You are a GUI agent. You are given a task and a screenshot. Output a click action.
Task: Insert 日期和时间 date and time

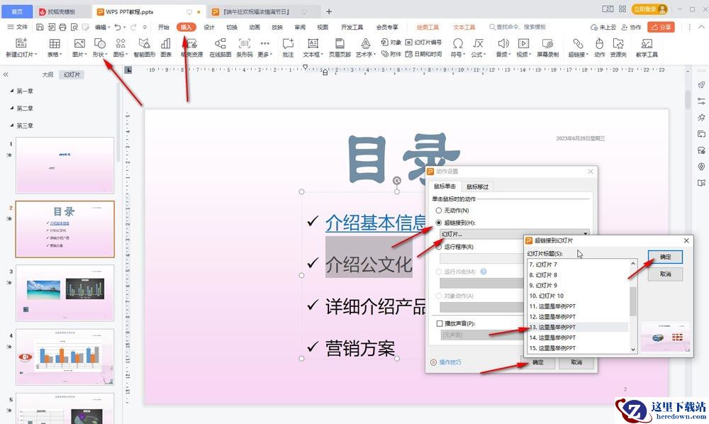coord(423,55)
